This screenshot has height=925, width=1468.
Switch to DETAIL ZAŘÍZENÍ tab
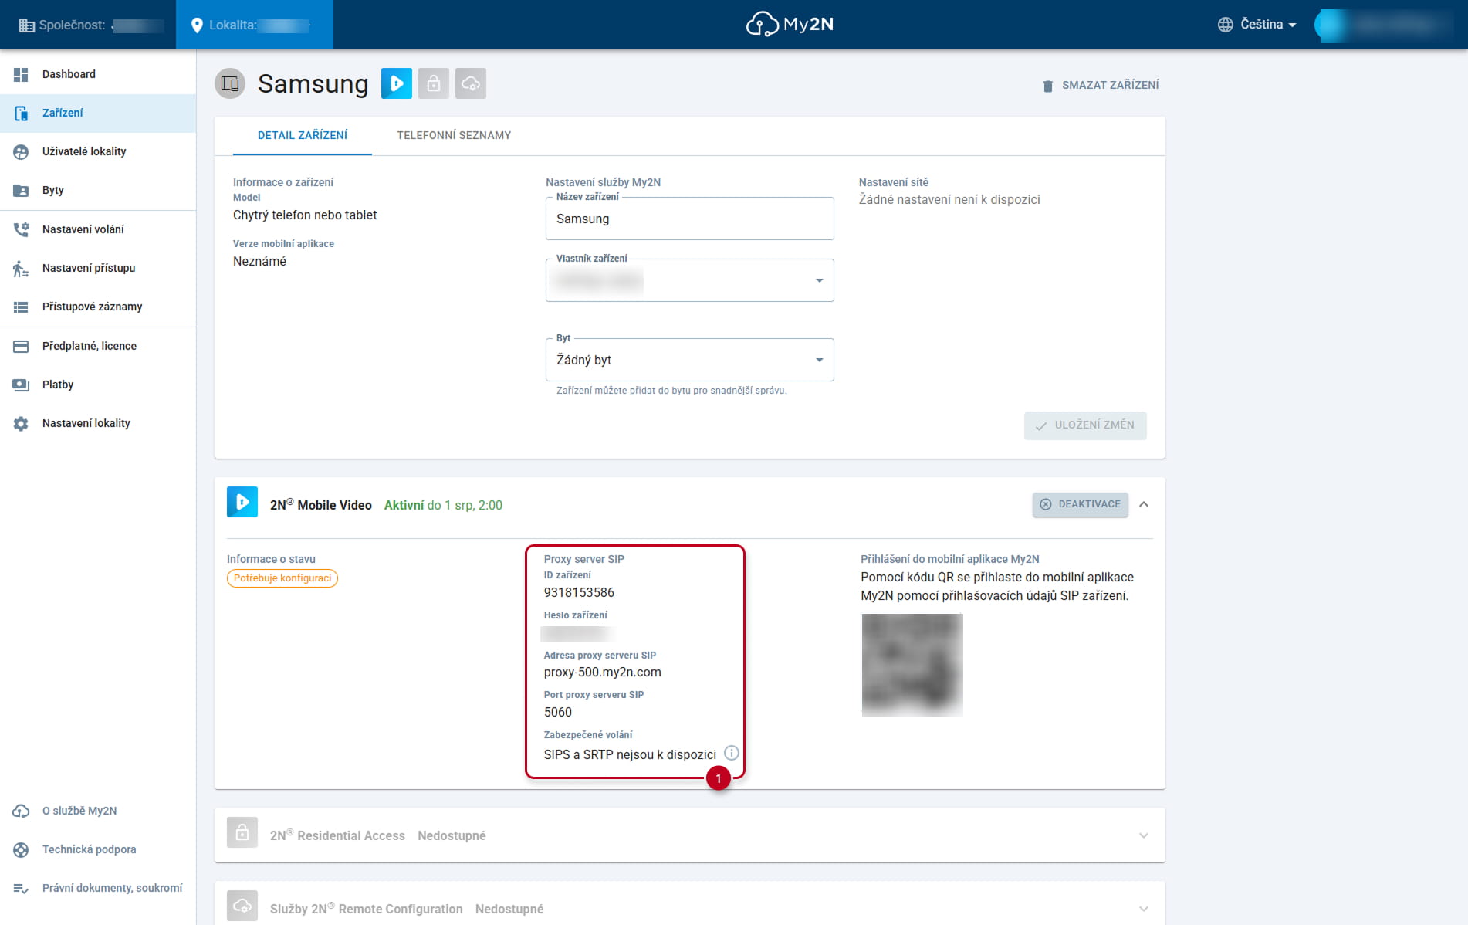303,135
